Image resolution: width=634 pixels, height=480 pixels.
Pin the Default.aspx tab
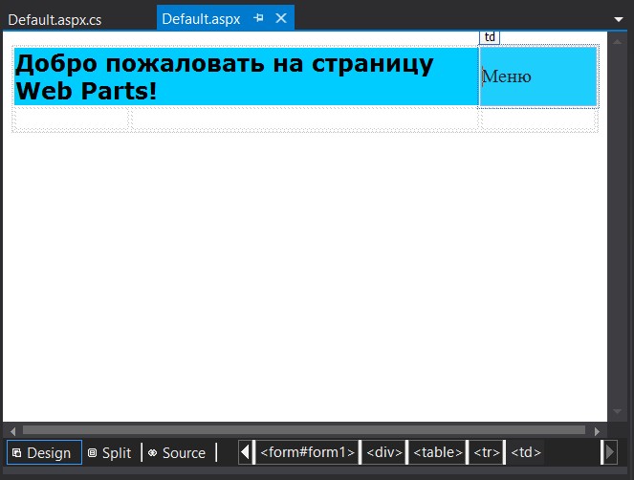point(258,18)
